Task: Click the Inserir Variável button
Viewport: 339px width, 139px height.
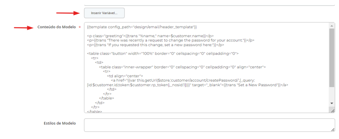Action: pos(104,13)
